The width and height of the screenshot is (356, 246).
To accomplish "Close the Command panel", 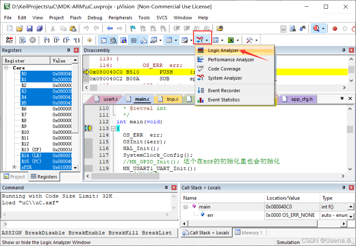I will coord(174,188).
